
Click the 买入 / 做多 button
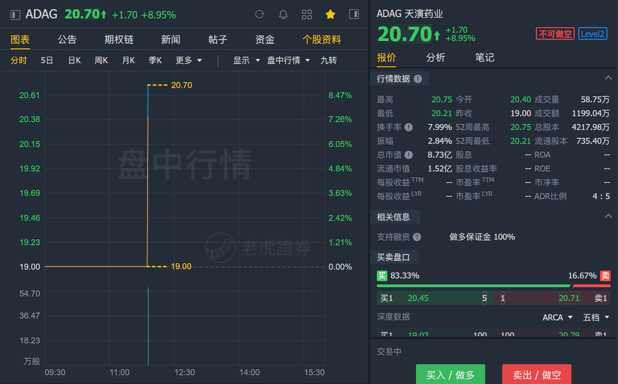pos(450,374)
